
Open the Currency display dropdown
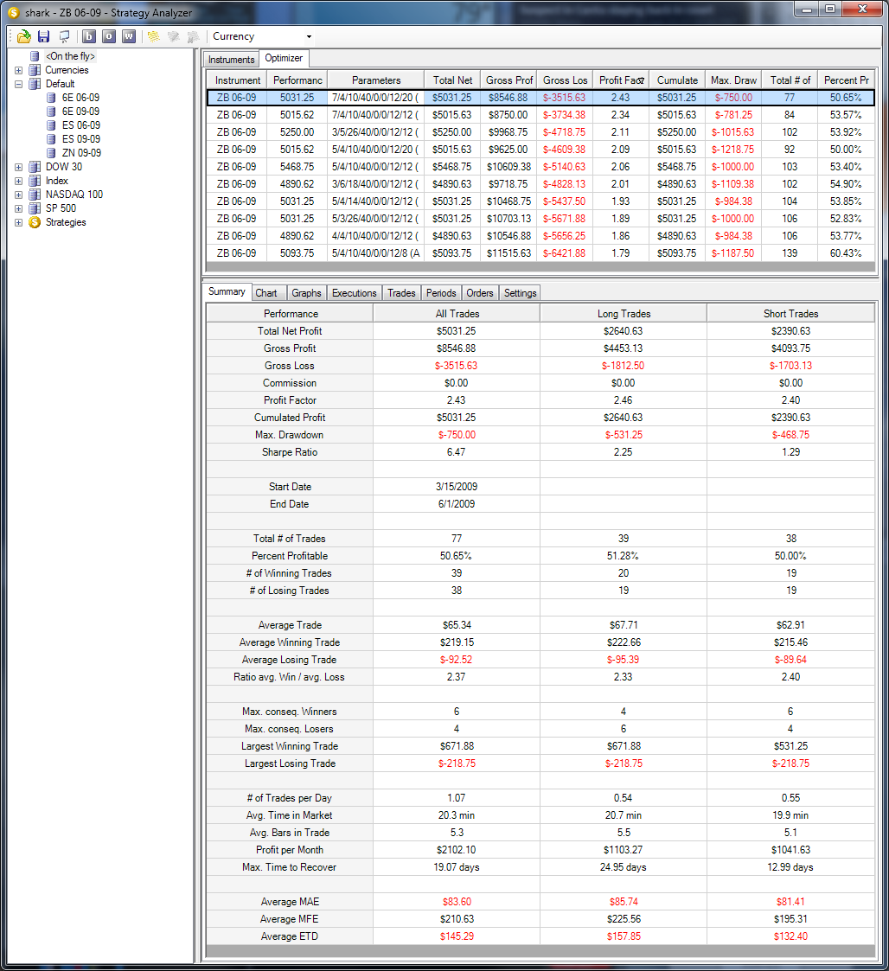click(309, 36)
